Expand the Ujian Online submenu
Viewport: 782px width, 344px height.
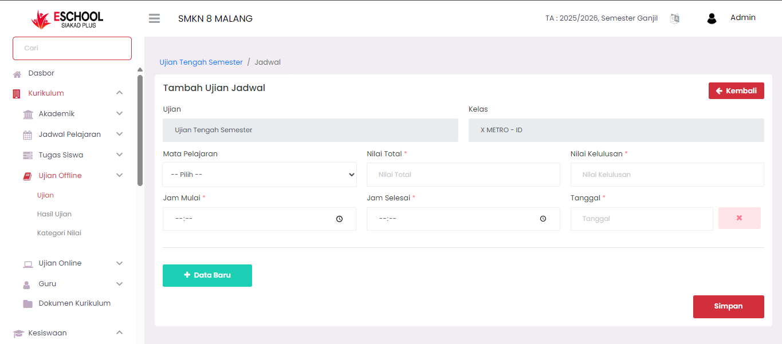coord(119,263)
